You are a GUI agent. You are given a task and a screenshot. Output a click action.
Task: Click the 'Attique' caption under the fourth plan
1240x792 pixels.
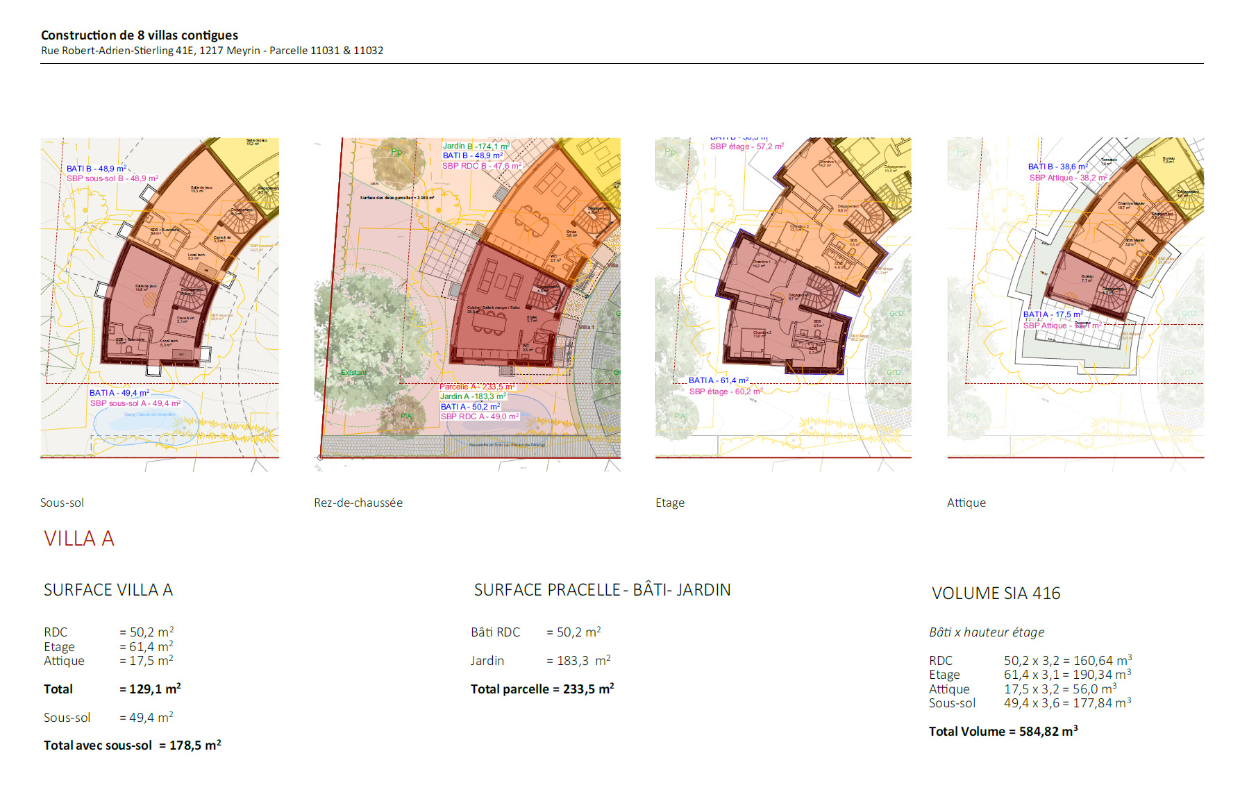pyautogui.click(x=966, y=503)
